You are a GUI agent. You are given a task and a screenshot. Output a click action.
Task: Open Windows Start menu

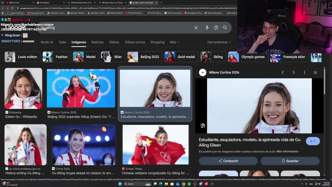point(120,184)
